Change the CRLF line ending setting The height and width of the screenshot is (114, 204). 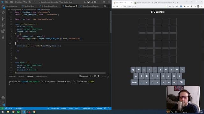[x=77, y=108]
